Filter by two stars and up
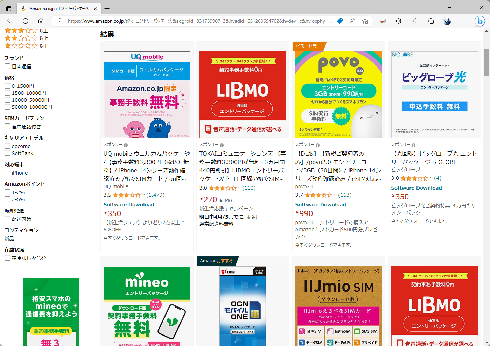The width and height of the screenshot is (490, 346). pos(26,38)
